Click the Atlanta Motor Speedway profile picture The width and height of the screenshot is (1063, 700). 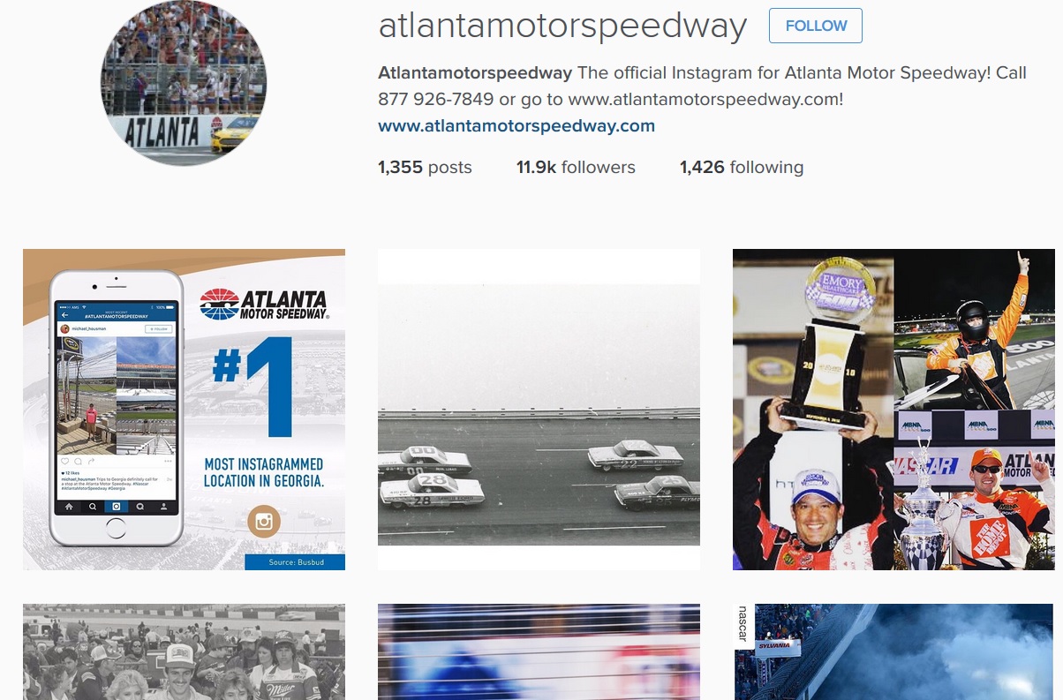tap(184, 83)
